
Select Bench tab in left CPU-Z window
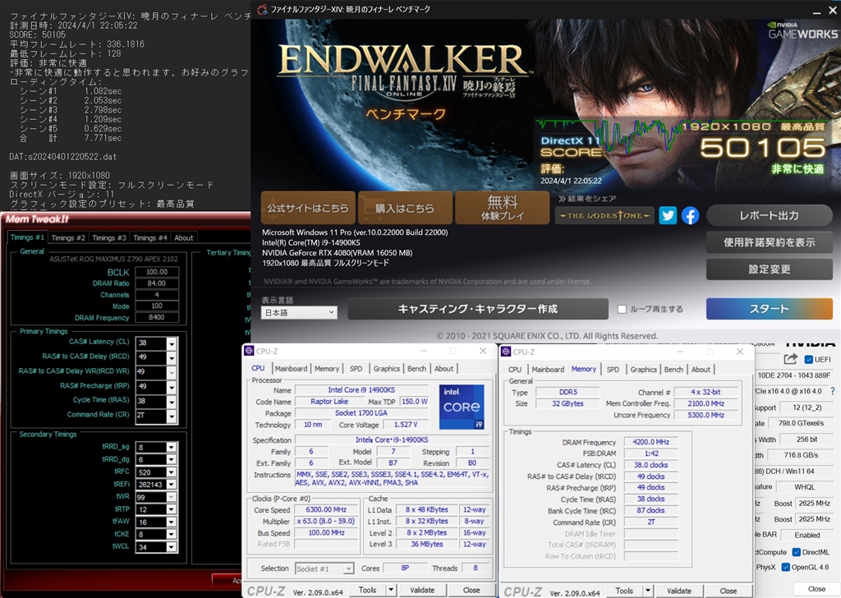pyautogui.click(x=416, y=369)
